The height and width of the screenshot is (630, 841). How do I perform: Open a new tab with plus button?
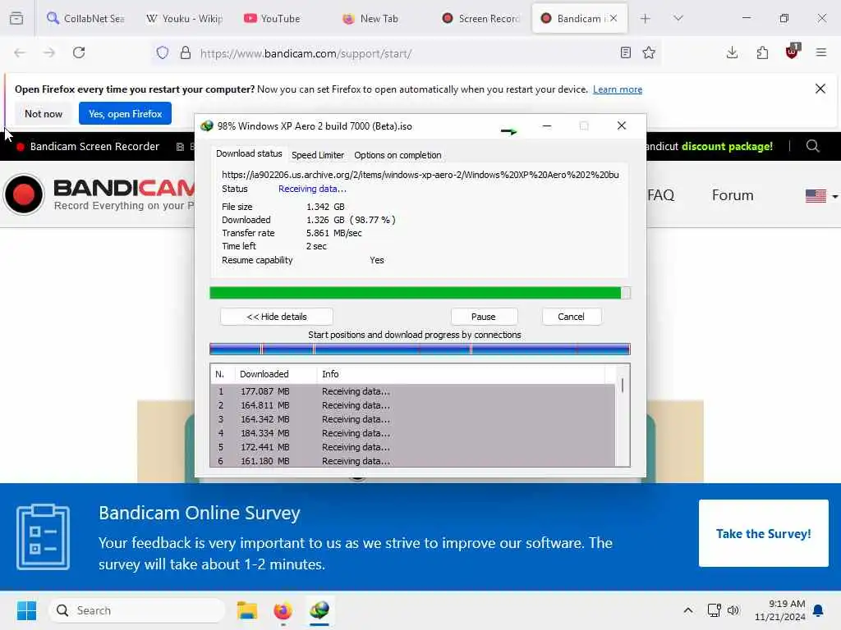click(646, 18)
